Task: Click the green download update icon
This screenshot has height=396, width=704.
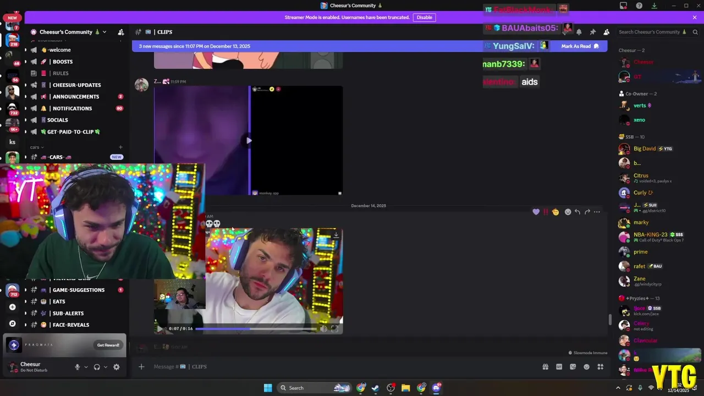Action: [654, 5]
